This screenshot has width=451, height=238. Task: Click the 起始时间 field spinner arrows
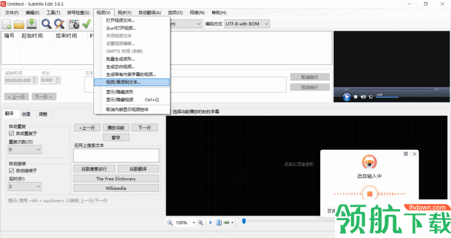pos(35,80)
